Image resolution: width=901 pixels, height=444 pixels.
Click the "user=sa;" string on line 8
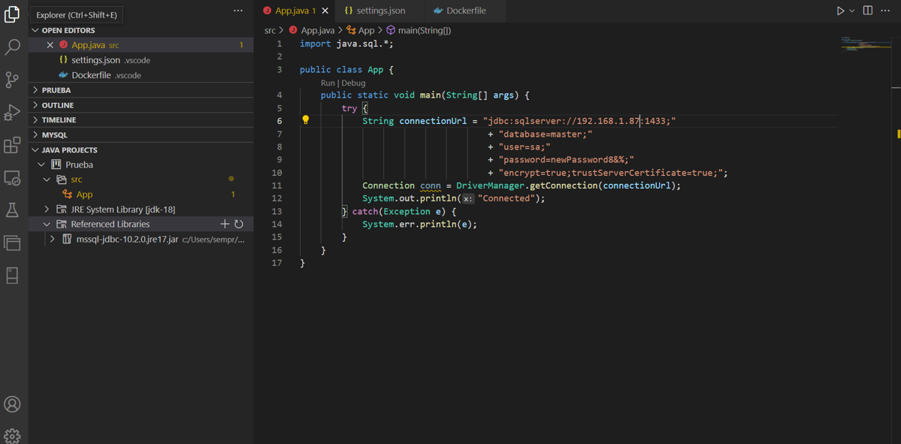[x=524, y=146]
